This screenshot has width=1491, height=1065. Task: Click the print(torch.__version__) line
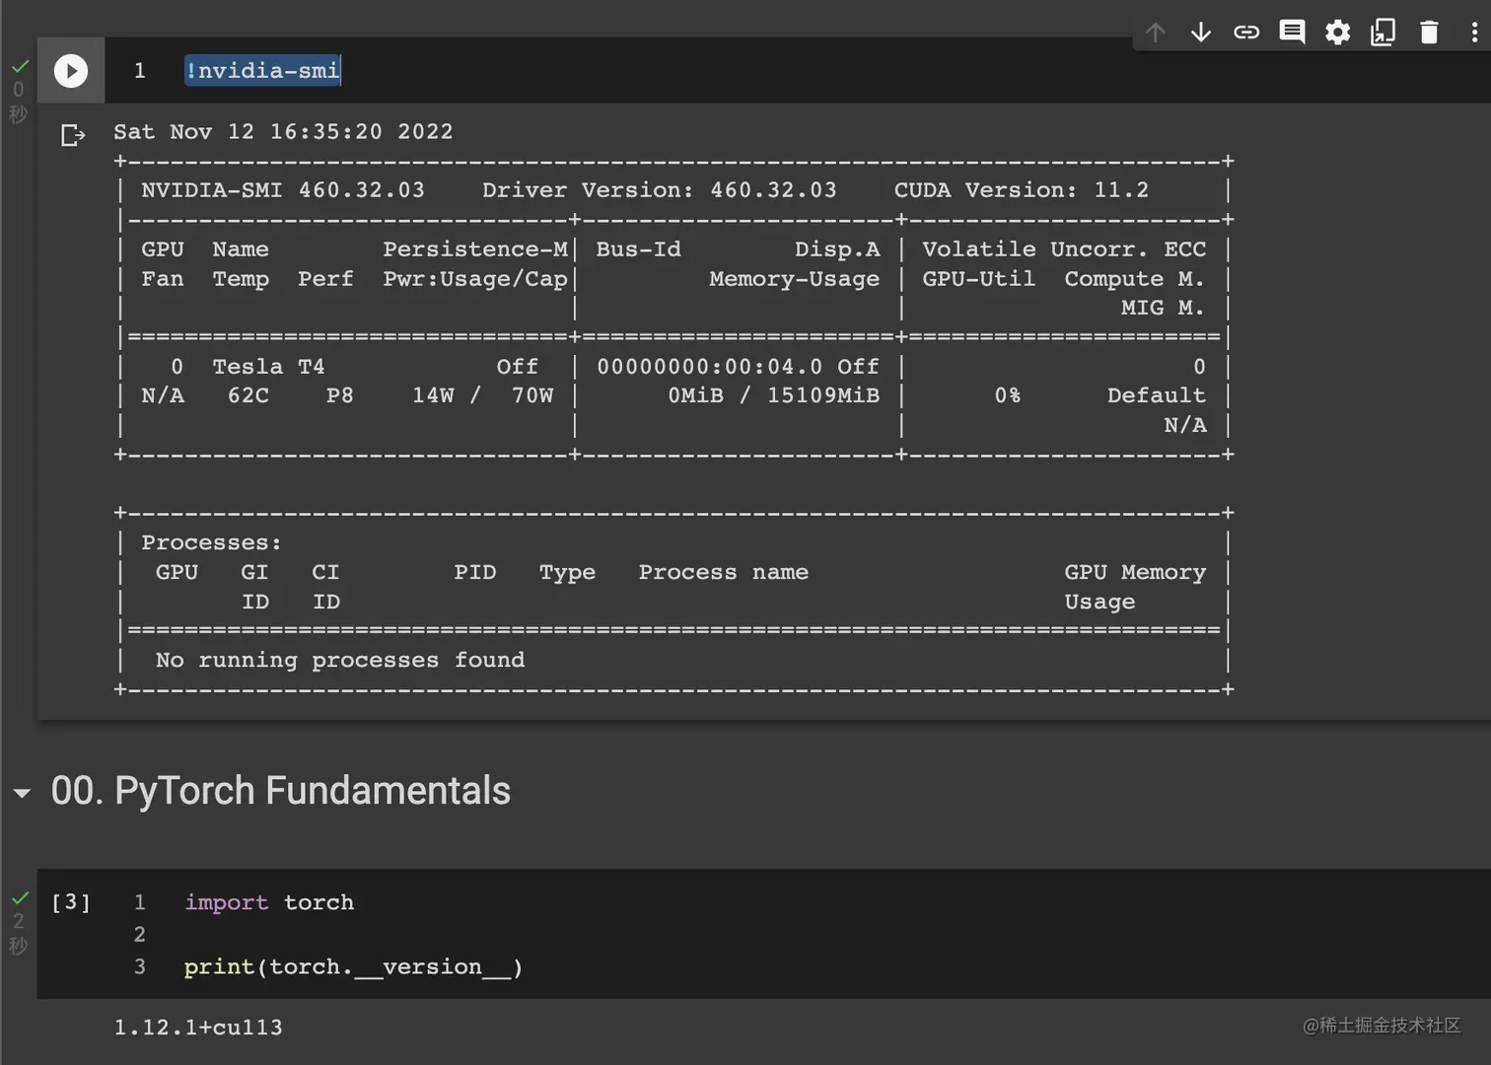pyautogui.click(x=353, y=967)
